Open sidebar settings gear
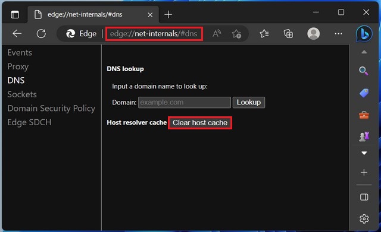Viewport: 381px width, 232px height. [x=364, y=219]
